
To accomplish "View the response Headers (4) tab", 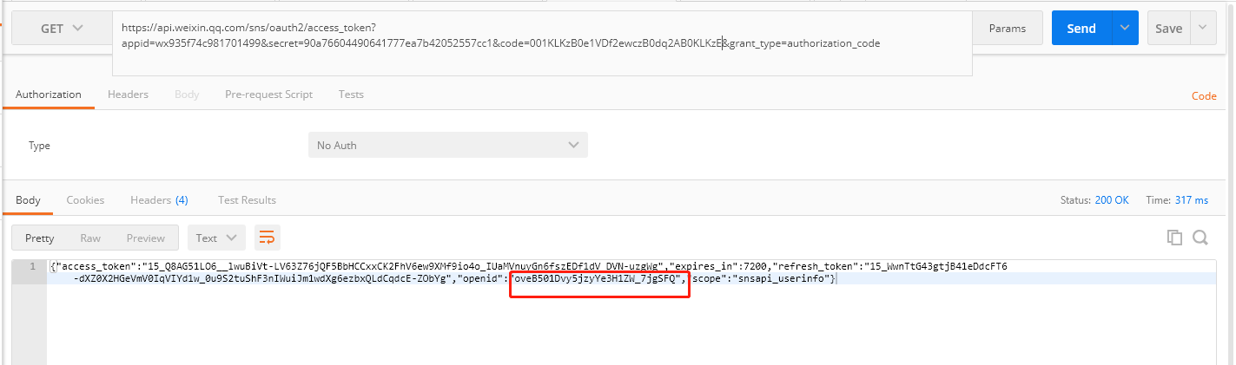I will coord(159,200).
